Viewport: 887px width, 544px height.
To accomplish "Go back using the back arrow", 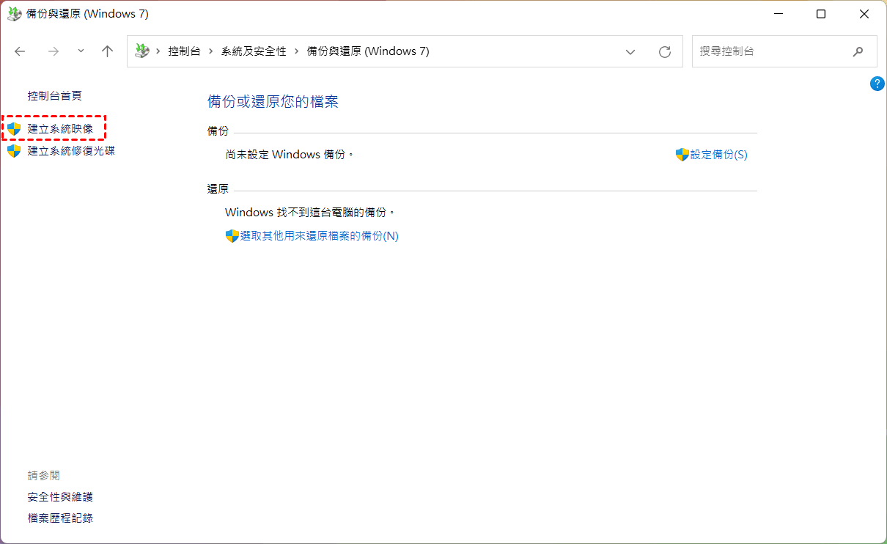I will [x=20, y=51].
